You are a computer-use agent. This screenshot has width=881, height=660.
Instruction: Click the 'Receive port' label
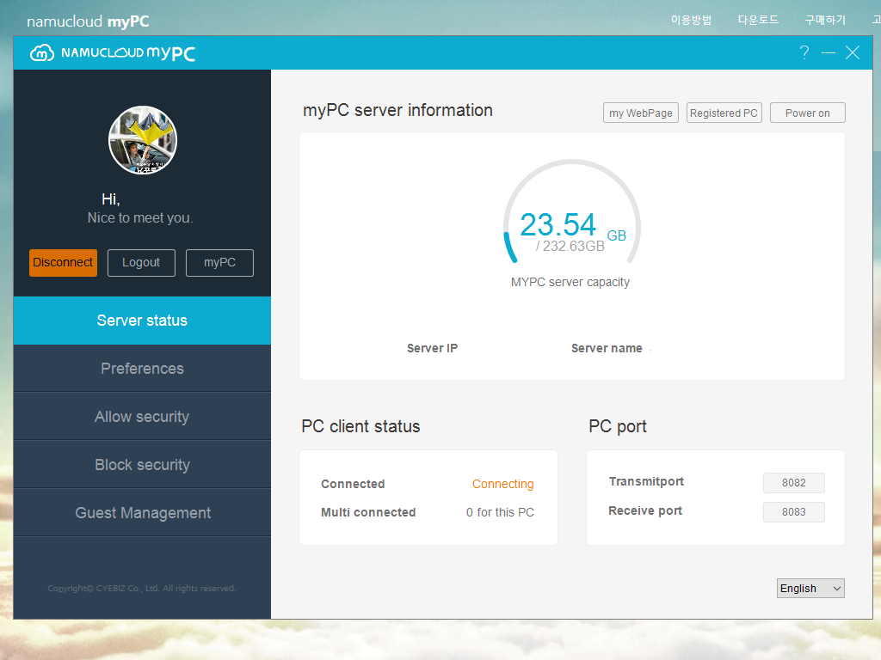click(645, 510)
